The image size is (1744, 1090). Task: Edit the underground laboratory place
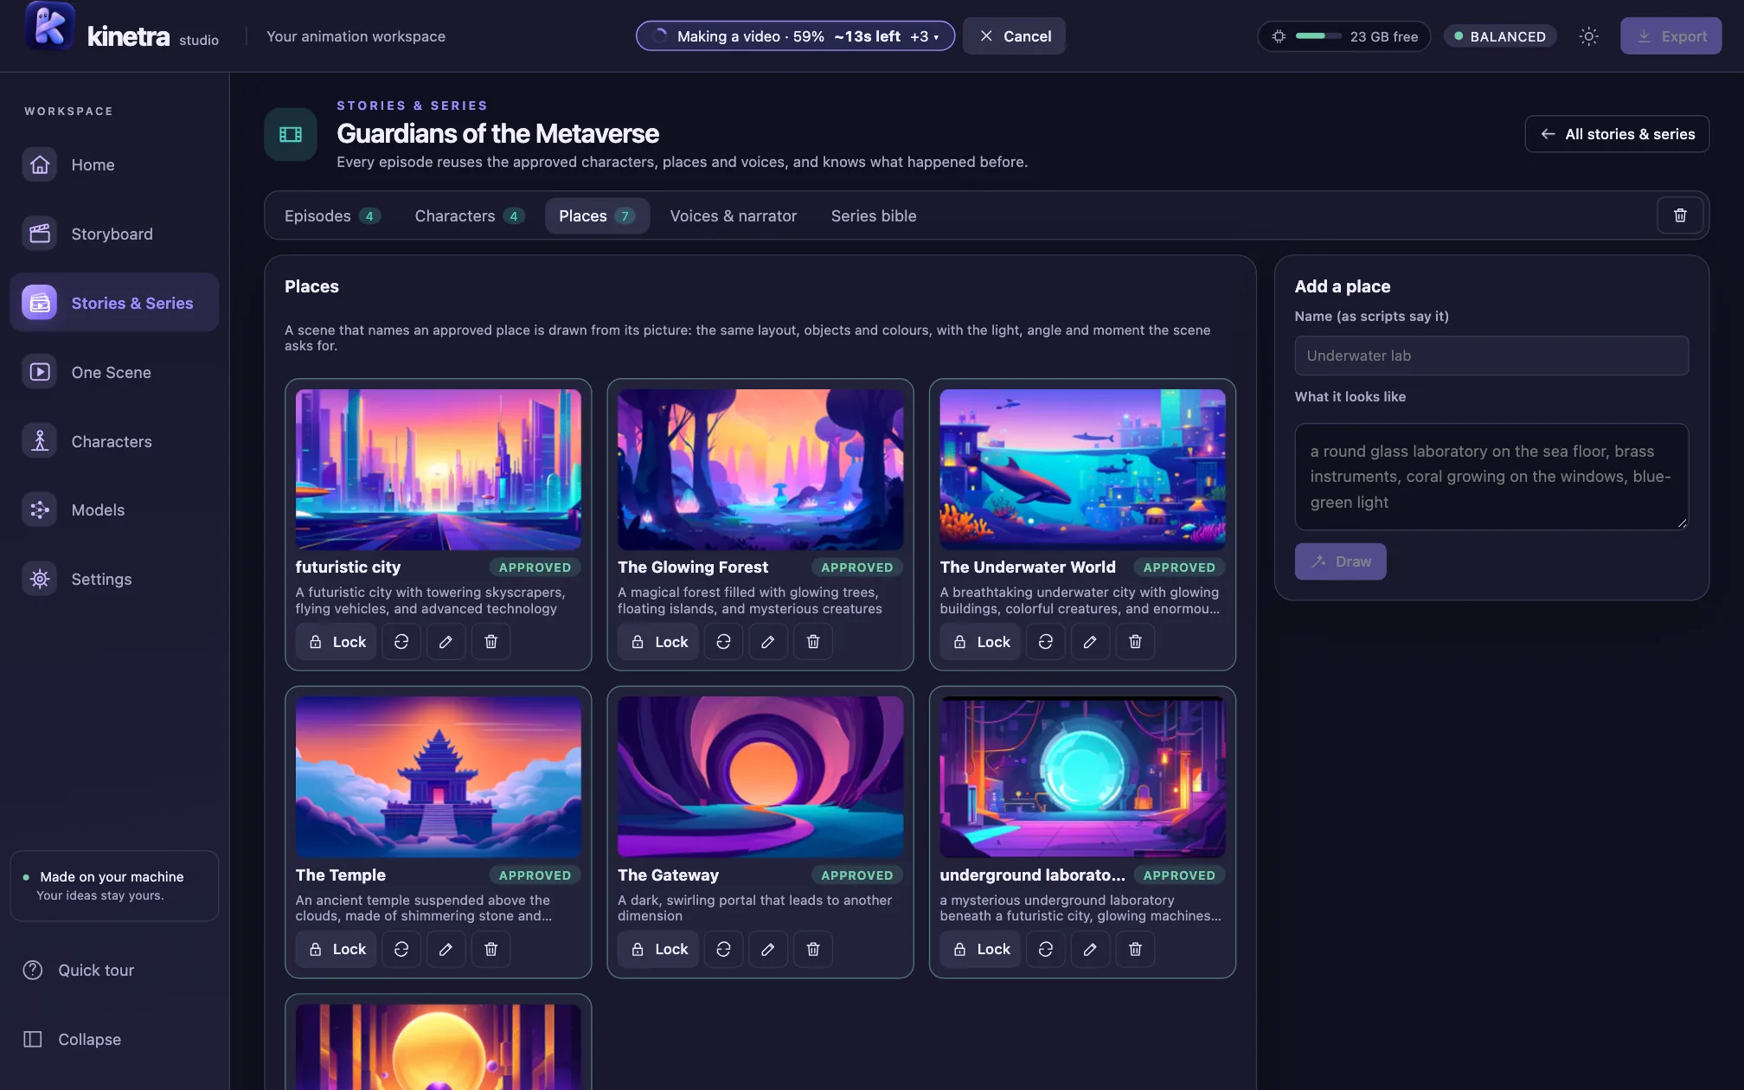(1090, 949)
